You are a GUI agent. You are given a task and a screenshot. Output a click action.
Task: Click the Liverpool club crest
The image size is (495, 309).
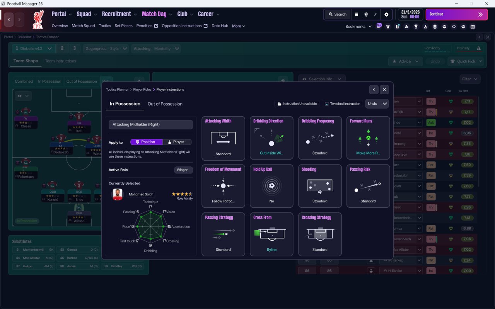[x=38, y=20]
